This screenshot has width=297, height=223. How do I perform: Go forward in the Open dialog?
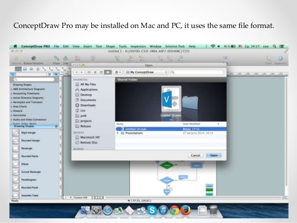82,72
